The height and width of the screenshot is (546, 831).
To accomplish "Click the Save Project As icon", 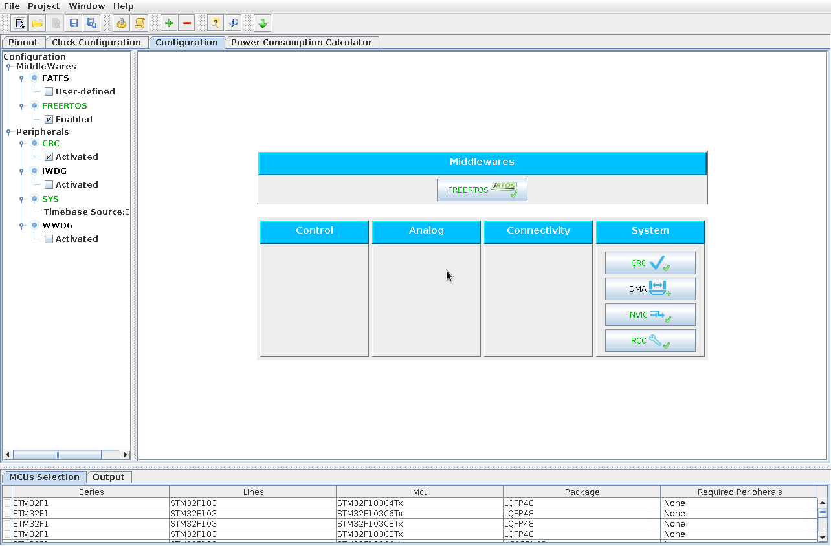I will 92,23.
